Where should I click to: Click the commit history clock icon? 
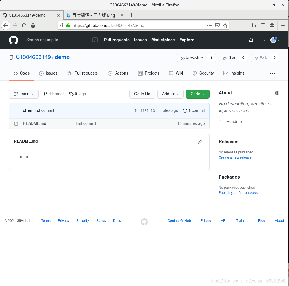[185, 110]
